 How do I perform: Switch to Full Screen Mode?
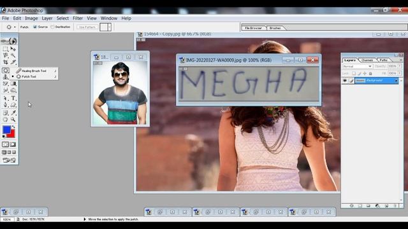pyautogui.click(x=14, y=152)
